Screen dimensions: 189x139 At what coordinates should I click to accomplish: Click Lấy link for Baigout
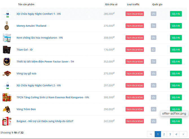coord(176,121)
